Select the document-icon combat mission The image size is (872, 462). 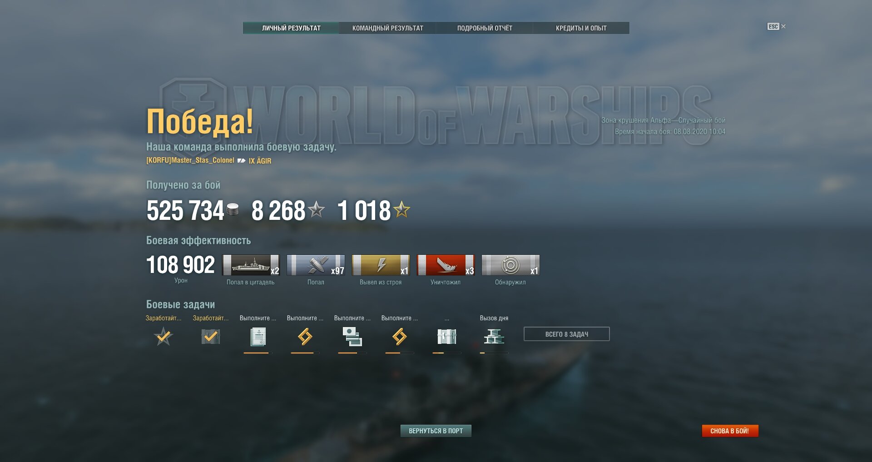coord(258,337)
